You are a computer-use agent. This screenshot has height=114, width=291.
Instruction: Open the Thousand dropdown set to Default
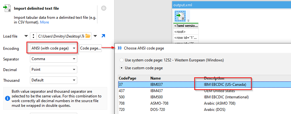pyautogui.click(x=54, y=80)
